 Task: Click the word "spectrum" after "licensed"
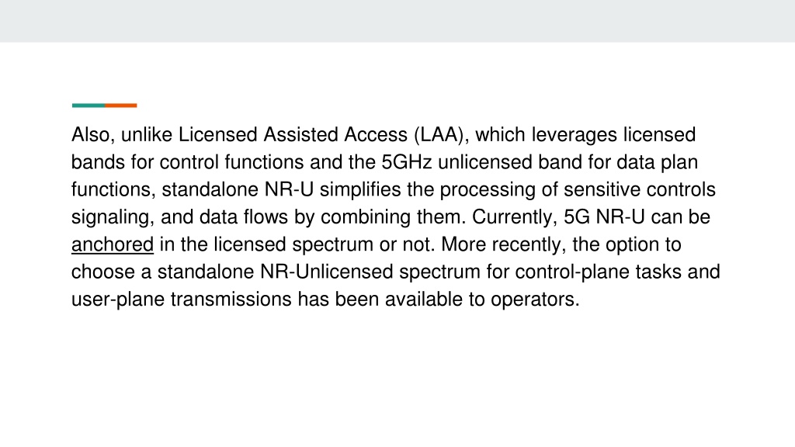tap(332, 244)
